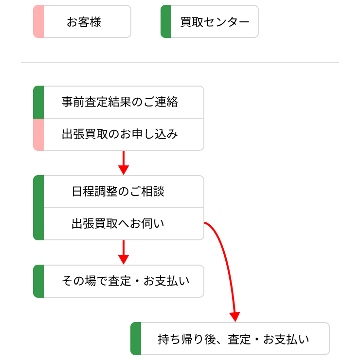Click green bar beside 日程調整のご相談

point(38,192)
